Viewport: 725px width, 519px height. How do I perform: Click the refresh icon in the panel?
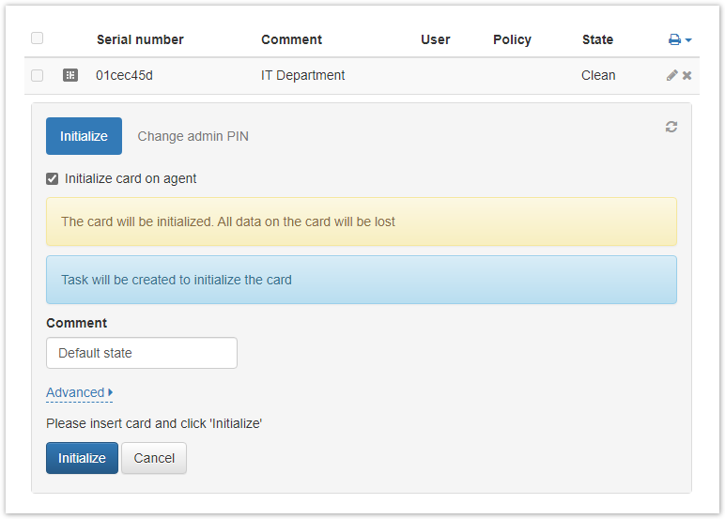[x=671, y=127]
